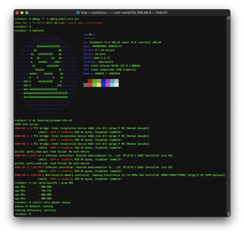Click the GPU line 'Intel JasperLake [UHD Graphics]'
This screenshot has height=235, width=244.
tap(110, 70)
